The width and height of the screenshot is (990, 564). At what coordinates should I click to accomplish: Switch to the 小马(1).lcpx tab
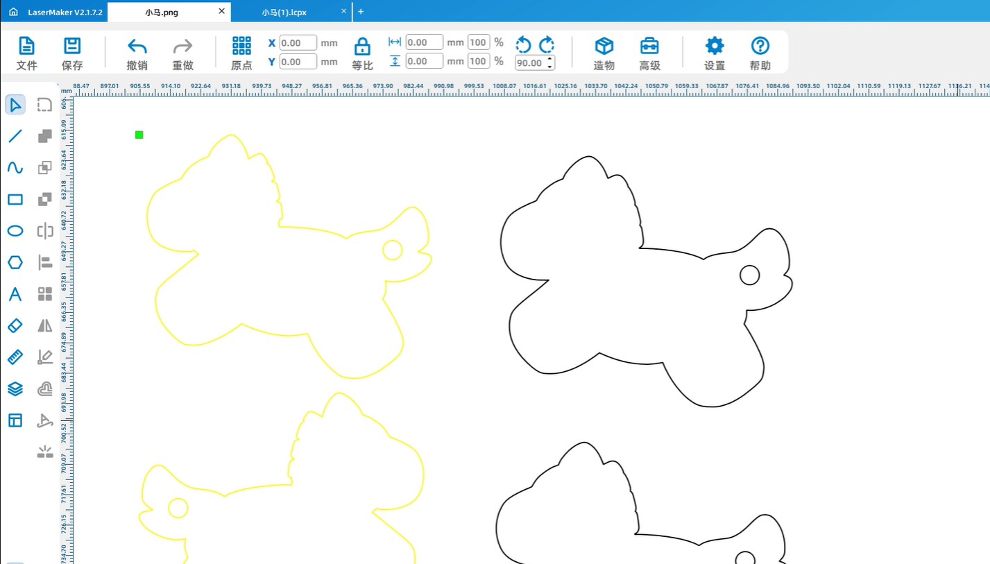[284, 12]
